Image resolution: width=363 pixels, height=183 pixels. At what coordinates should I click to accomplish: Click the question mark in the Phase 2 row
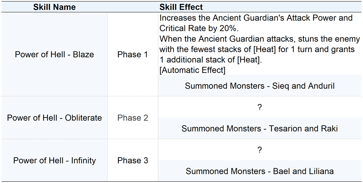[260, 108]
